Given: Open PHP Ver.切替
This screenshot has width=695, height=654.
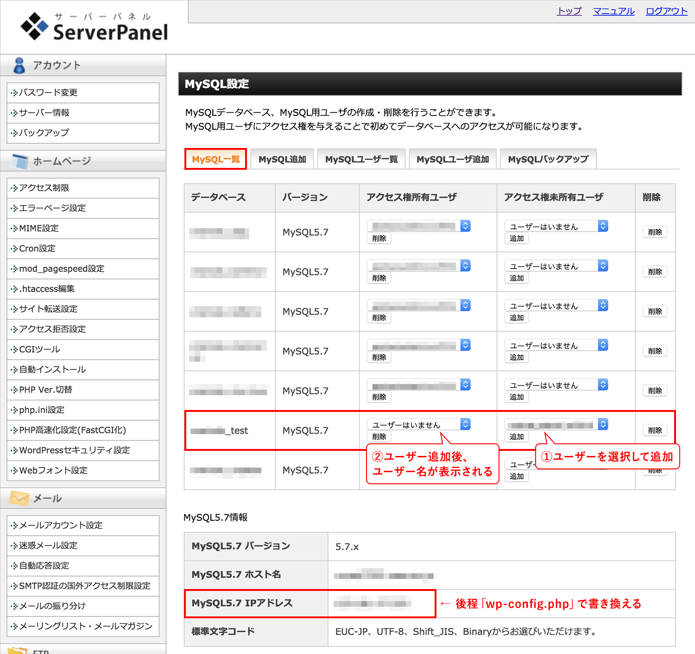Looking at the screenshot, I should point(83,390).
